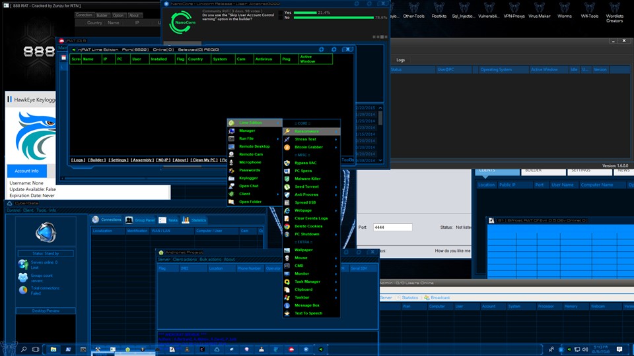Expand Bitcoin Grabber submenu
Viewport: 634px width, 356px height.
pyautogui.click(x=336, y=147)
